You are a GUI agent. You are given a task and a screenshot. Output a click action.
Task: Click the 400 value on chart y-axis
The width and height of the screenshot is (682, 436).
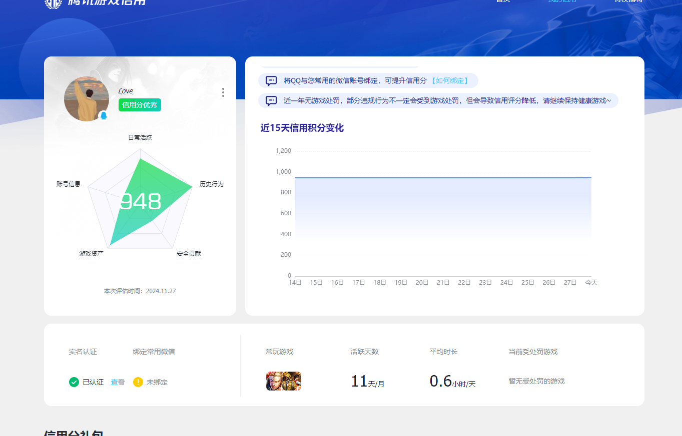tap(286, 234)
